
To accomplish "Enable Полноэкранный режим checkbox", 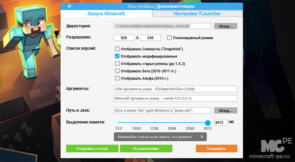I will coord(169,38).
